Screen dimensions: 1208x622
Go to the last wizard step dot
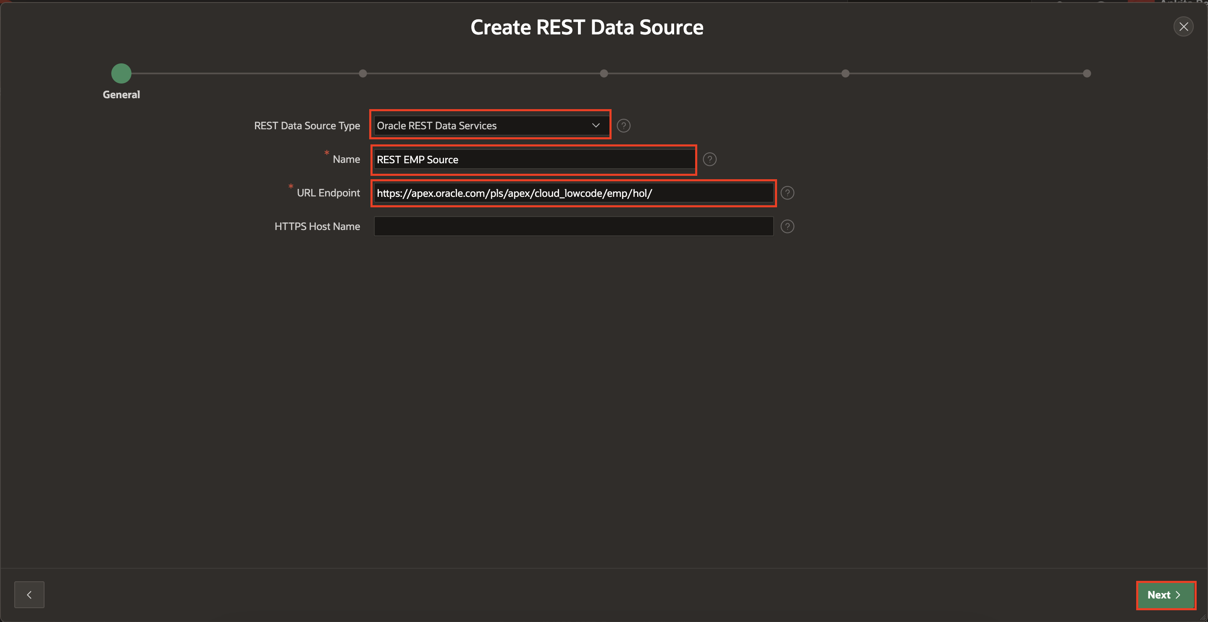[x=1087, y=73]
